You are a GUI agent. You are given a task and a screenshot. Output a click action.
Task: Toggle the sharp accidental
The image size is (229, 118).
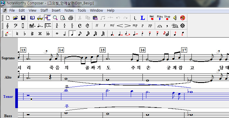(x=32, y=34)
